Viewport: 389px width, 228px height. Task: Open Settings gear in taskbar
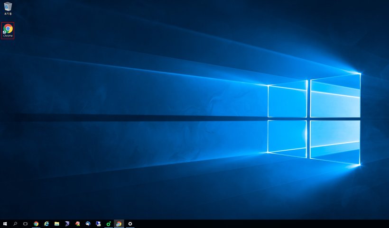click(130, 224)
